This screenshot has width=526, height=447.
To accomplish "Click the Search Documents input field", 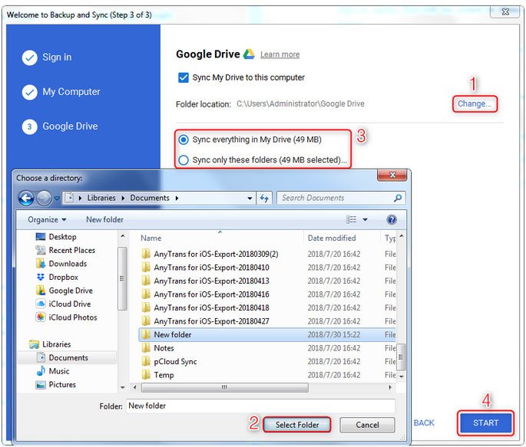I will pyautogui.click(x=337, y=198).
